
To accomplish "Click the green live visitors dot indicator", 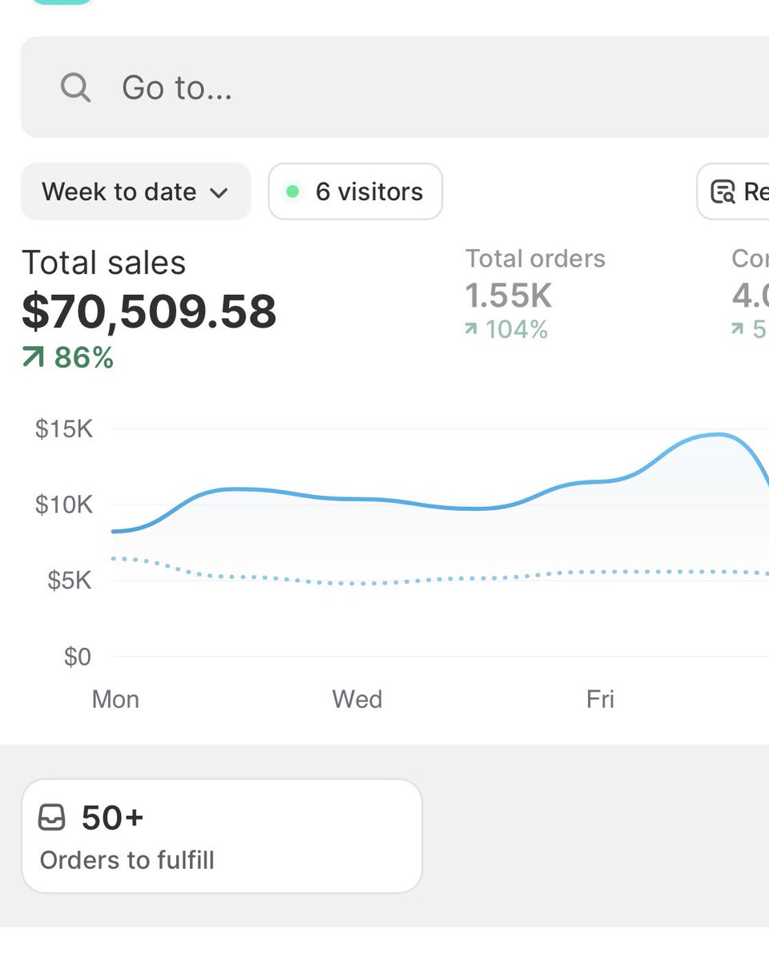I will click(x=294, y=191).
